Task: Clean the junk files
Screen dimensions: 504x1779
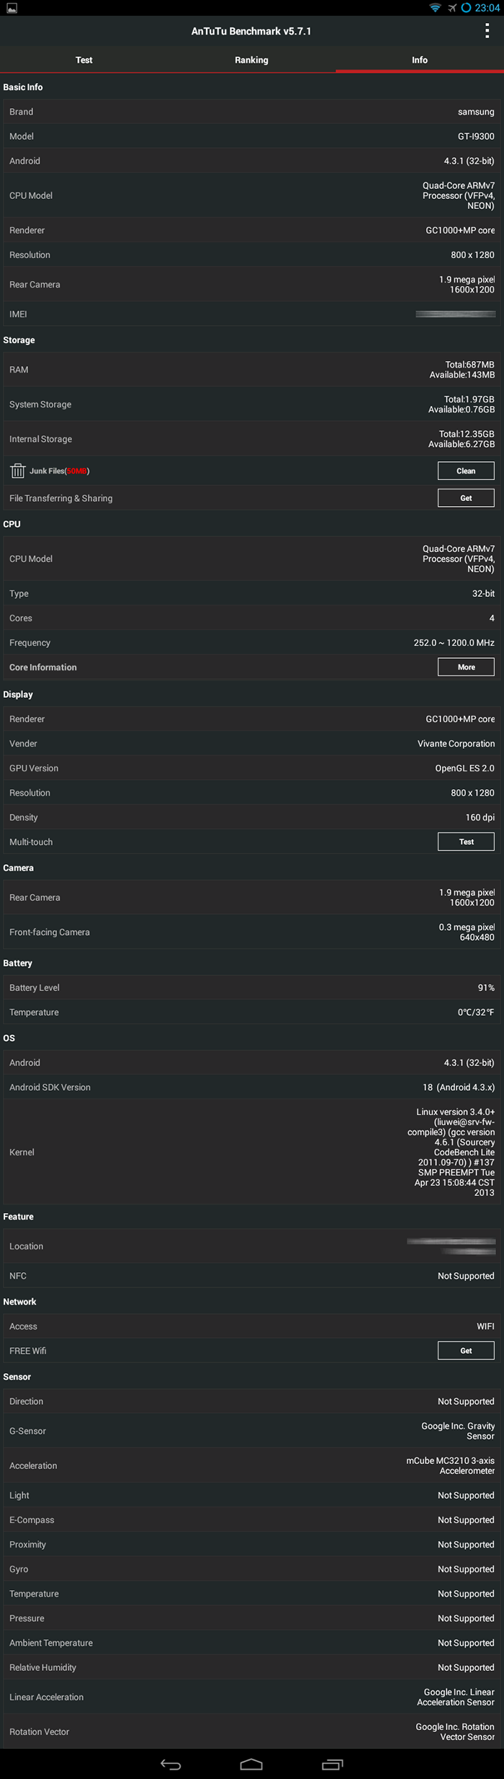Action: [466, 471]
